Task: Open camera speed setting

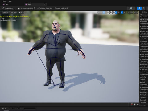Action: 136,12
